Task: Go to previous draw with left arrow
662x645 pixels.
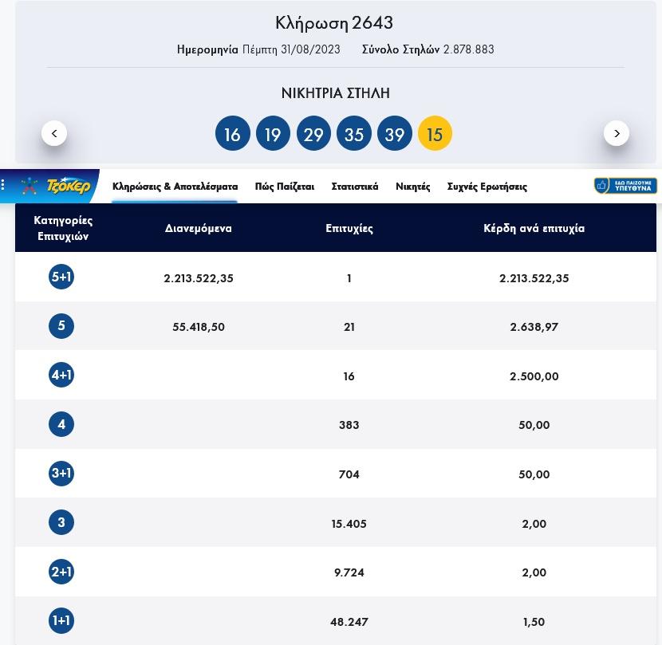Action: click(54, 133)
